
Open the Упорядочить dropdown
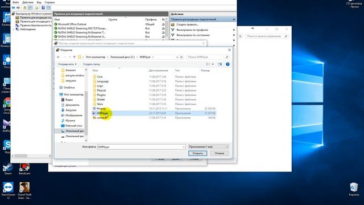tap(67, 64)
